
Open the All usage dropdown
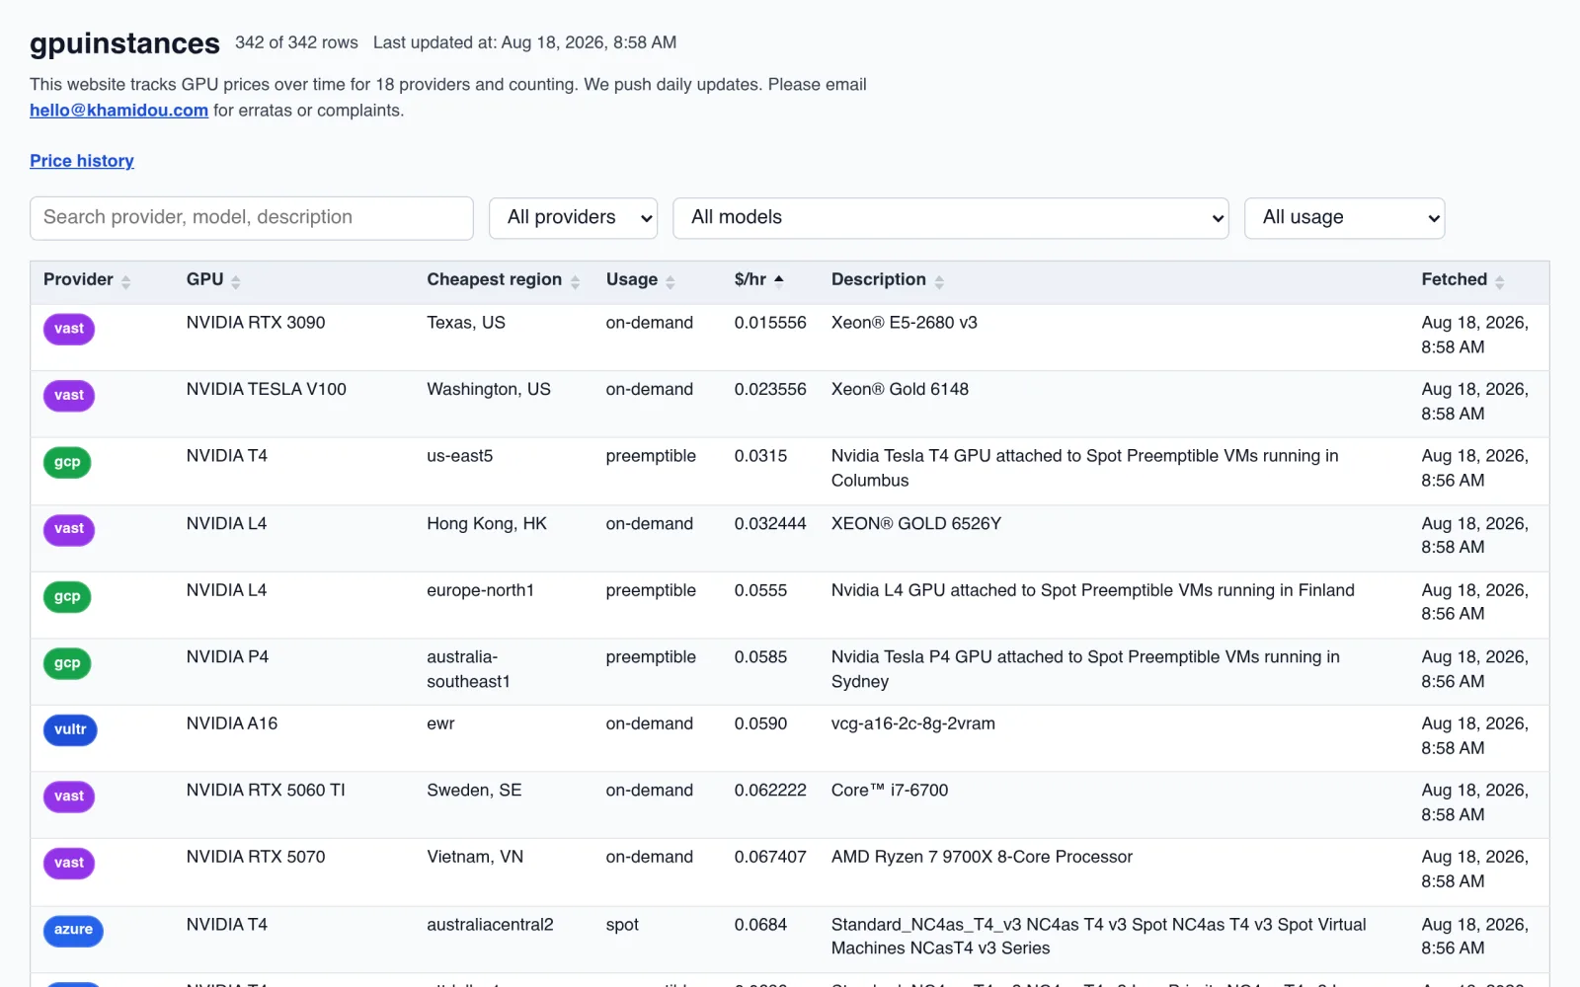1345,218
